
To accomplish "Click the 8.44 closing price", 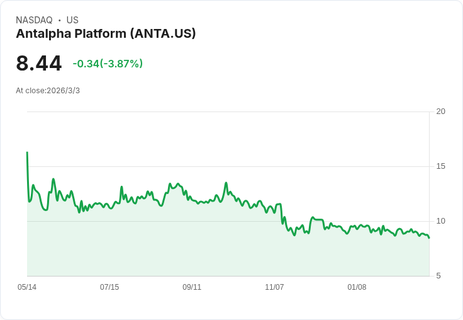I will 39,64.
